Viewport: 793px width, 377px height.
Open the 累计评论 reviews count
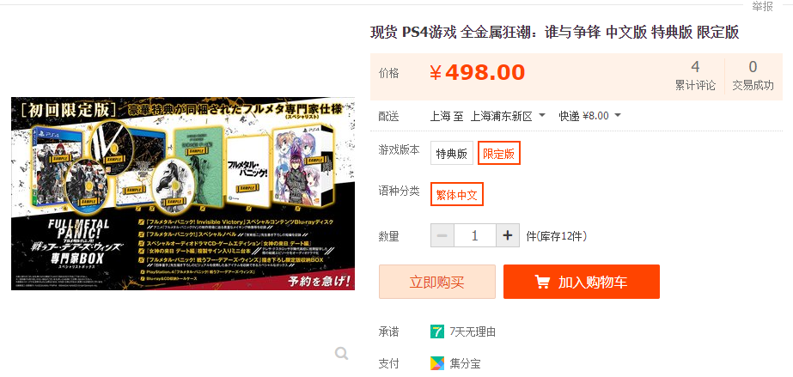[695, 76]
